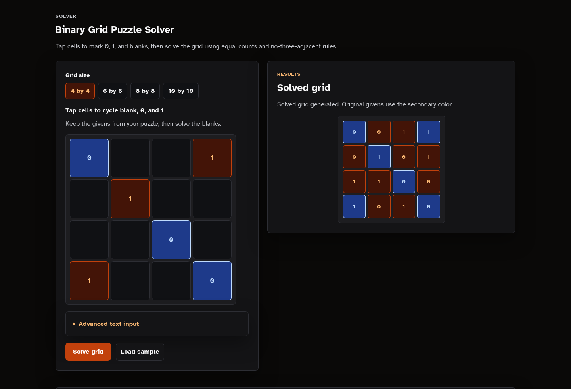
Task: Choose the 8 by 8 grid size
Action: pyautogui.click(x=145, y=91)
